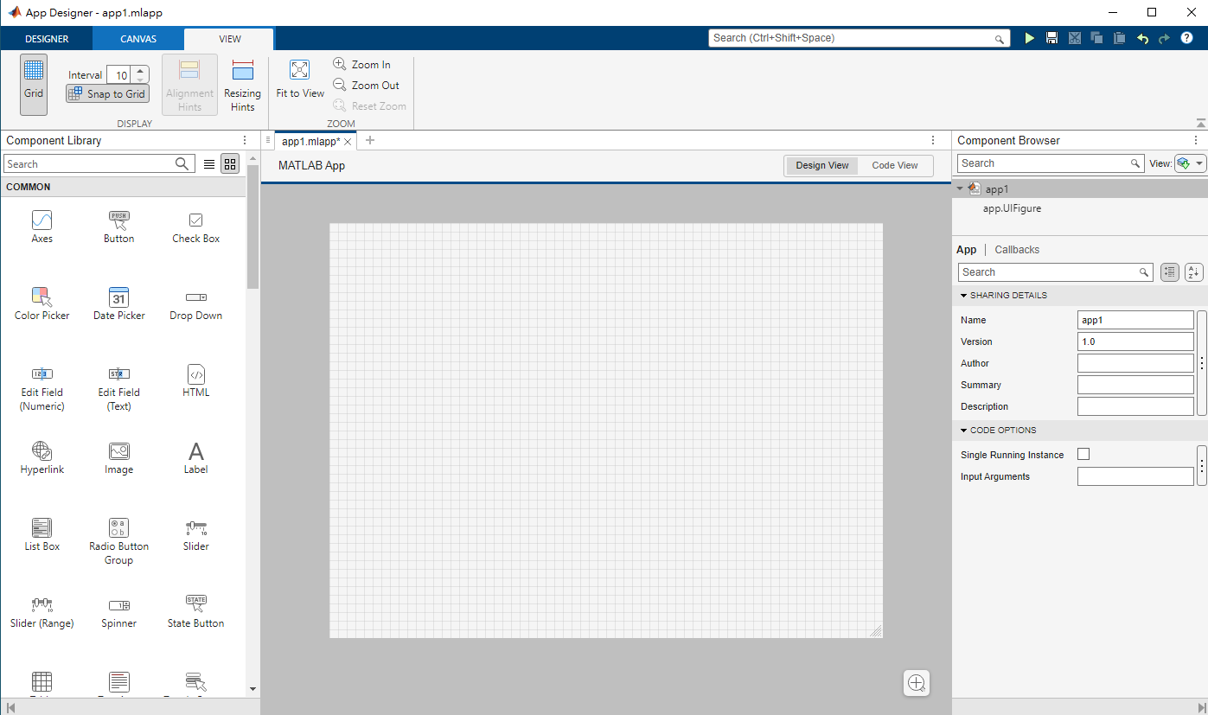
Task: Click the undo arrow in the top toolbar
Action: pos(1142,39)
